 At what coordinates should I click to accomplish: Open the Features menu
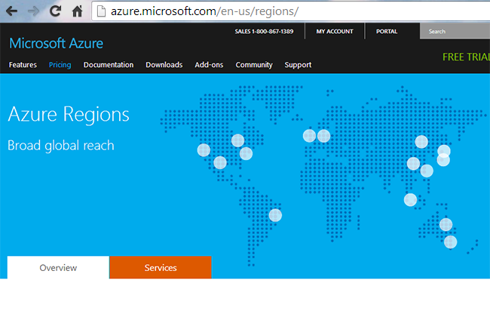[x=23, y=65]
